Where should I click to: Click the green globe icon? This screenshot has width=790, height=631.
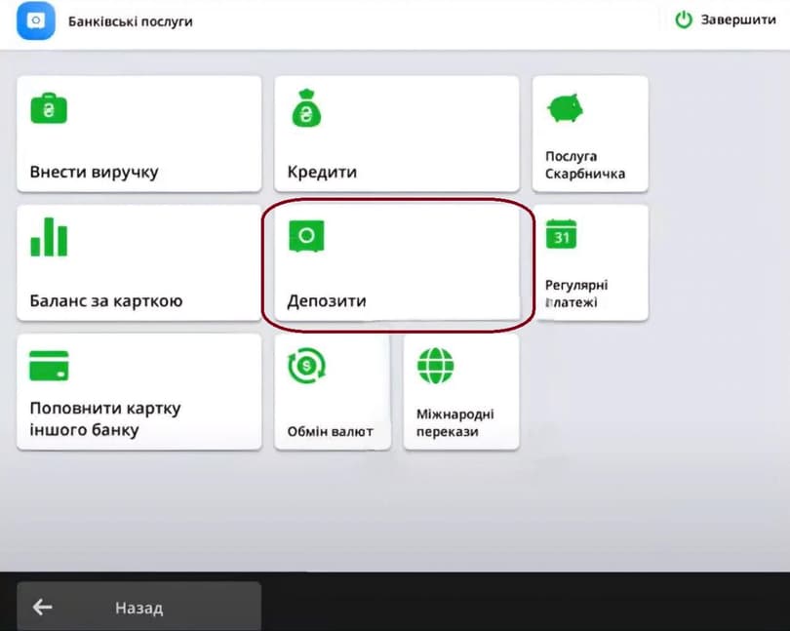[x=436, y=366]
